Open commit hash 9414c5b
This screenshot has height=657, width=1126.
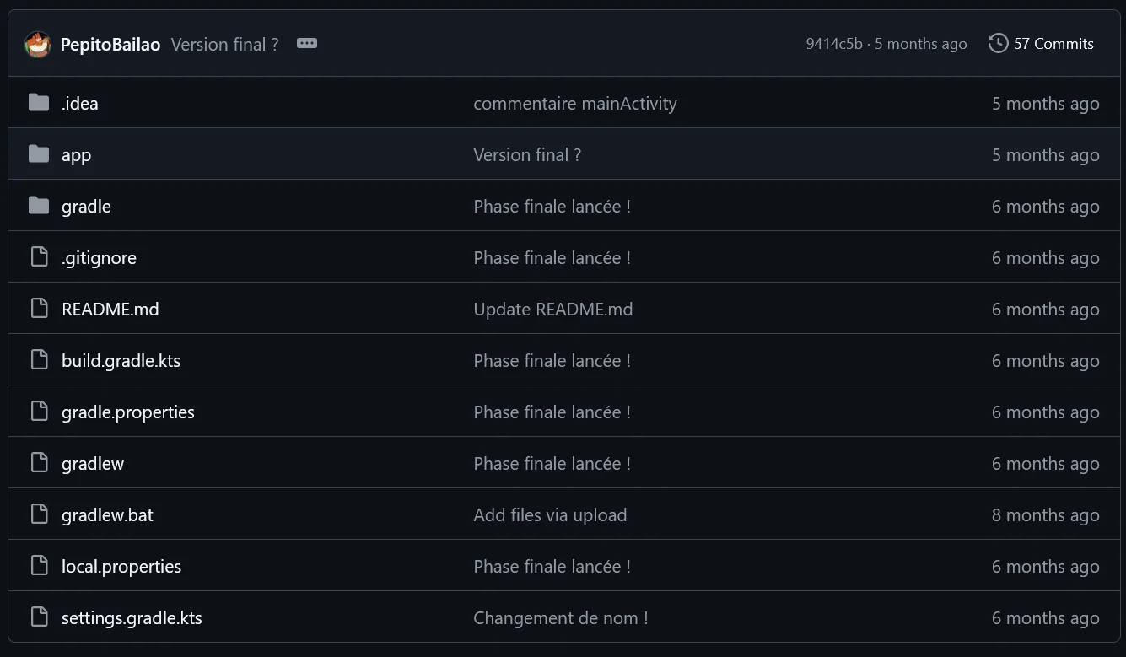click(x=834, y=44)
